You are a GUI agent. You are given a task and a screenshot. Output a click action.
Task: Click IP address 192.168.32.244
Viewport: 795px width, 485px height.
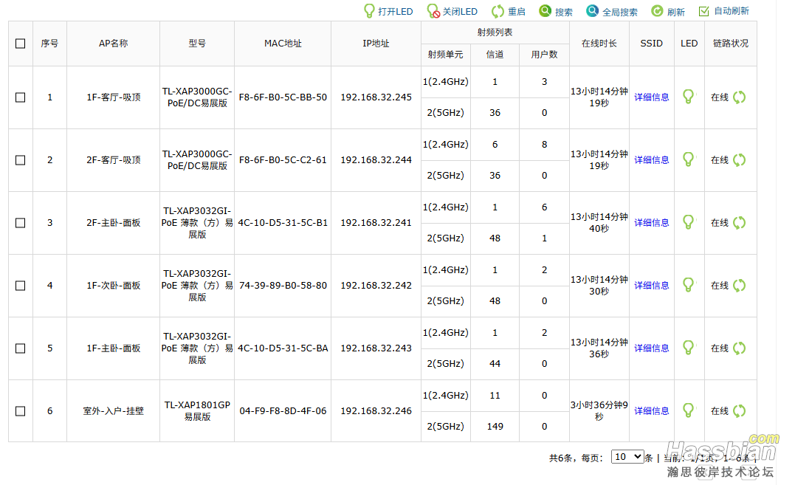tap(376, 160)
